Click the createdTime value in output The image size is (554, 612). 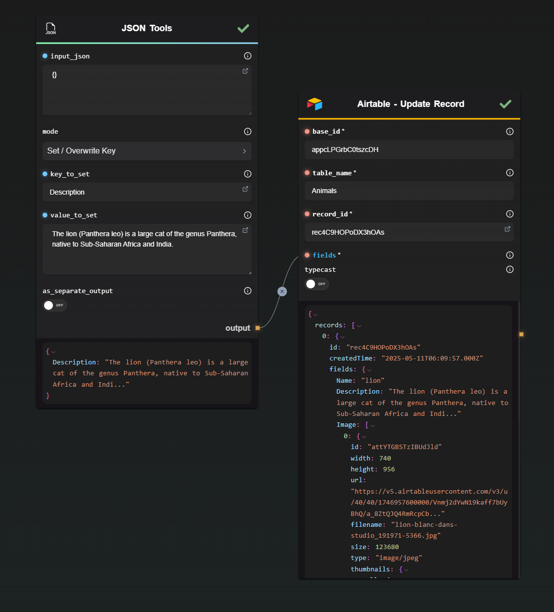click(432, 358)
